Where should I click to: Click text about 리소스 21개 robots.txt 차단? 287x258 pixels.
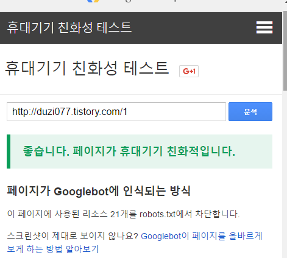(124, 214)
